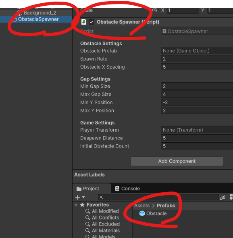The height and width of the screenshot is (238, 233).
Task: Select the All Conflicts favorite search
Action: [102, 218]
